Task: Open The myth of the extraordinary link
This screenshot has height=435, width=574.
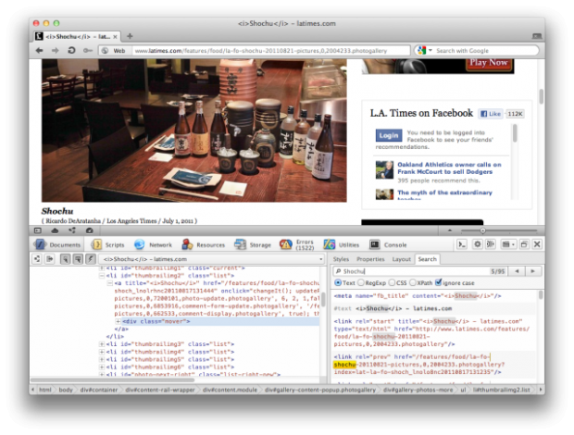Action: 444,193
